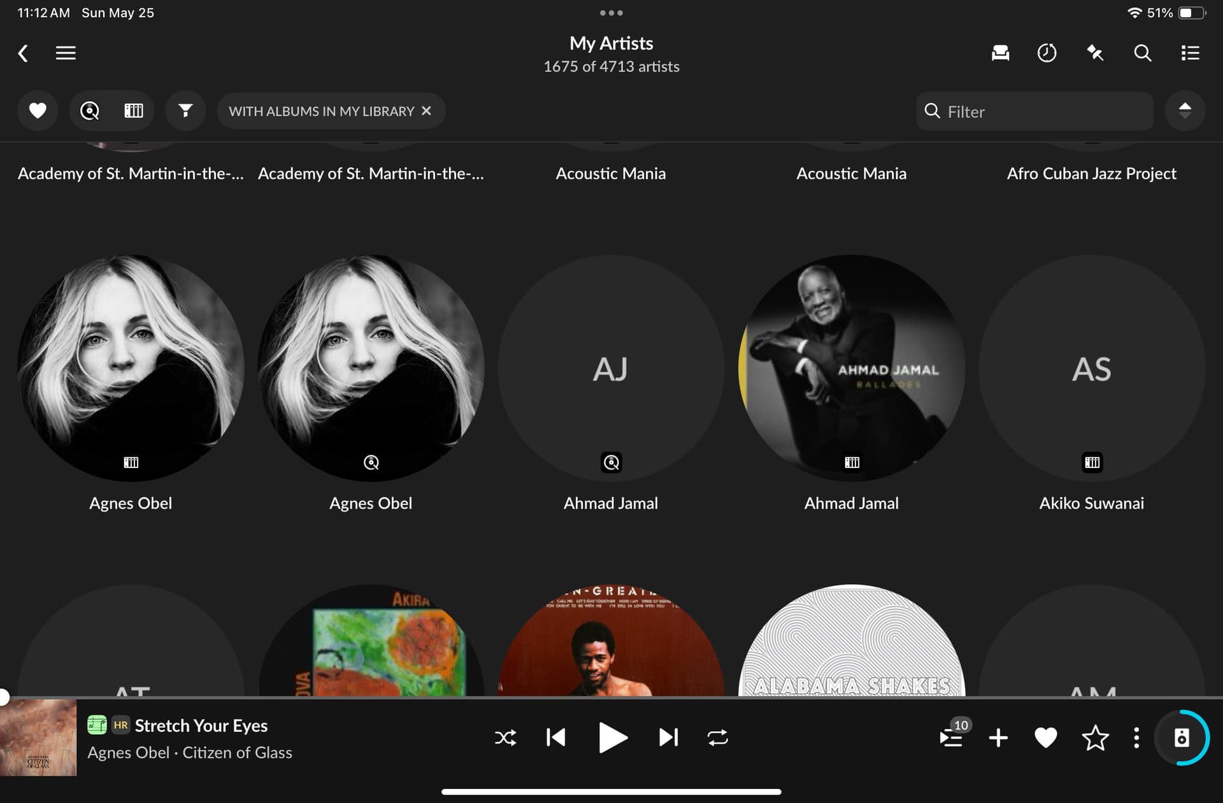
Task: Open first Agnes Obel local library artist
Action: coord(131,368)
